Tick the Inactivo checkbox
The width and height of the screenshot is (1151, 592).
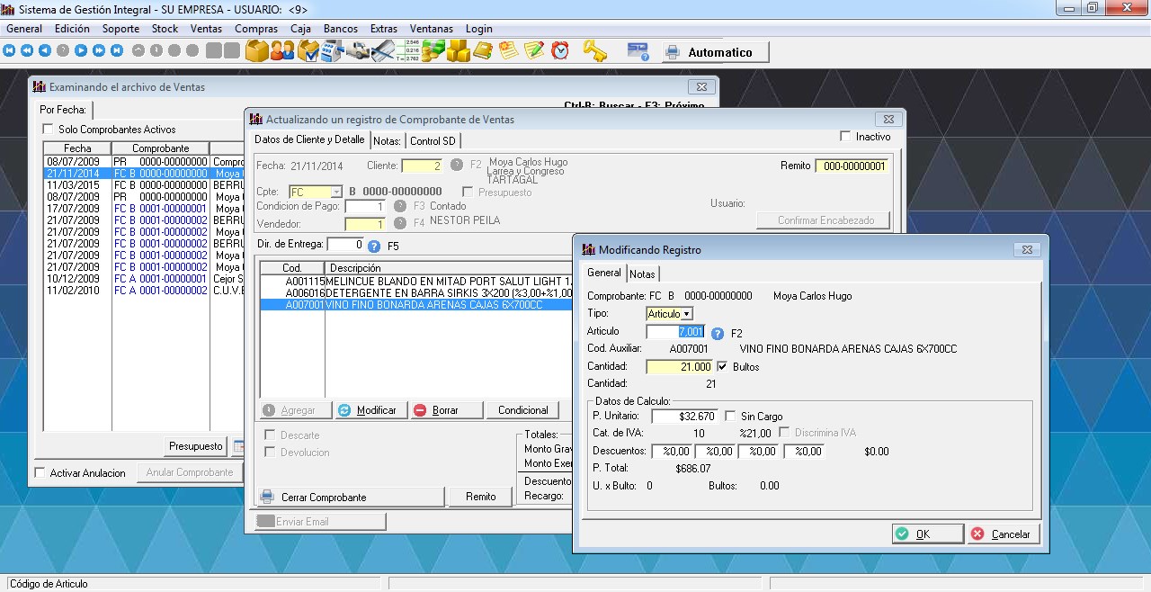pos(844,137)
